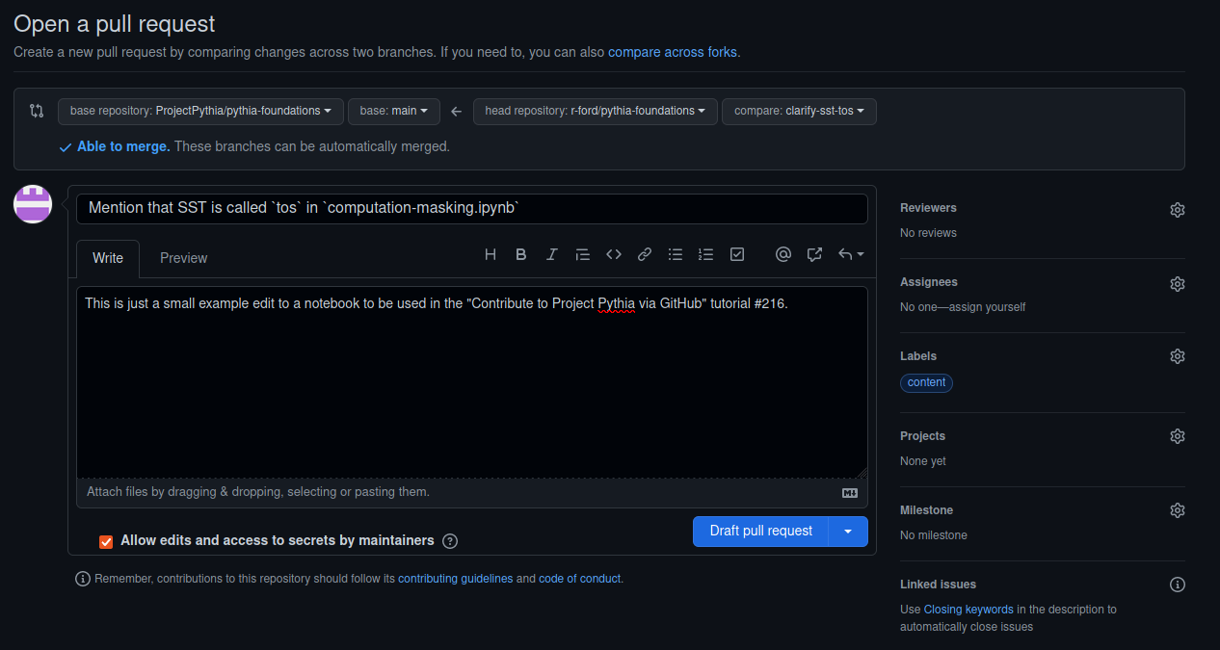Click the branch compare swap icon
Viewport: 1220px width, 650px height.
click(37, 111)
